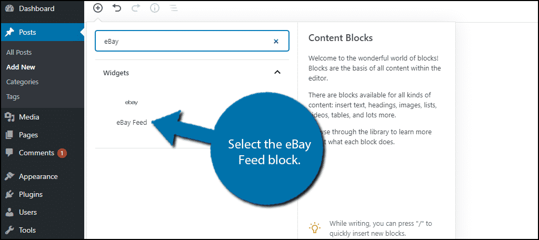Collapse the Widgets section chevron
539x240 pixels.
pos(277,73)
